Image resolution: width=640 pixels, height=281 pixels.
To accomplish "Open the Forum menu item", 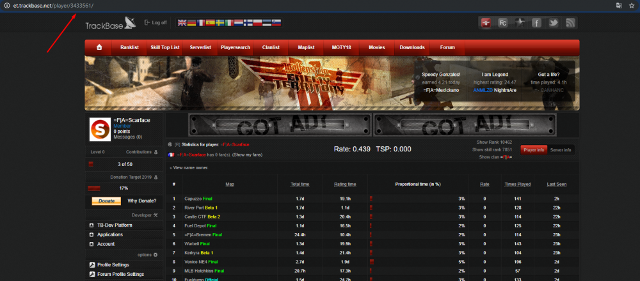I will [447, 47].
